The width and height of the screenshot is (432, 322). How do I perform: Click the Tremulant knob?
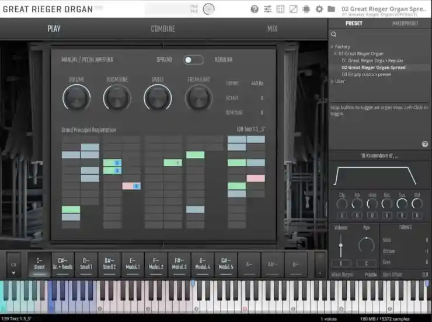pyautogui.click(x=198, y=98)
